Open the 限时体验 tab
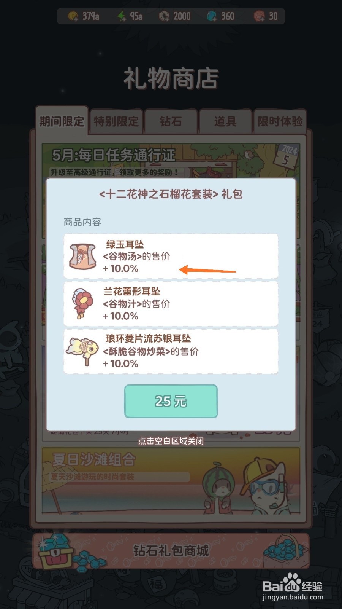Viewport: 342px width, 609px height. coord(280,121)
